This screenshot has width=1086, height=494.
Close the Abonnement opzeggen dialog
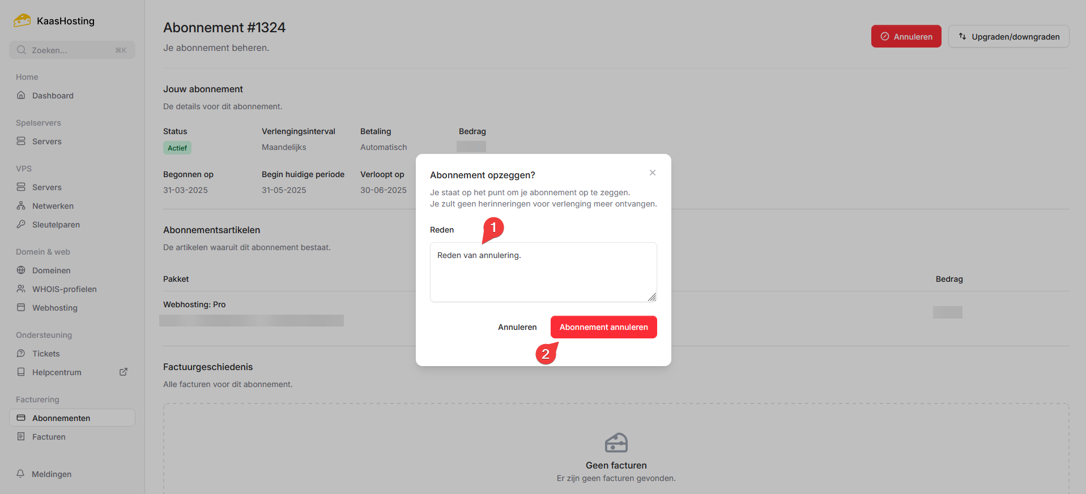click(653, 173)
